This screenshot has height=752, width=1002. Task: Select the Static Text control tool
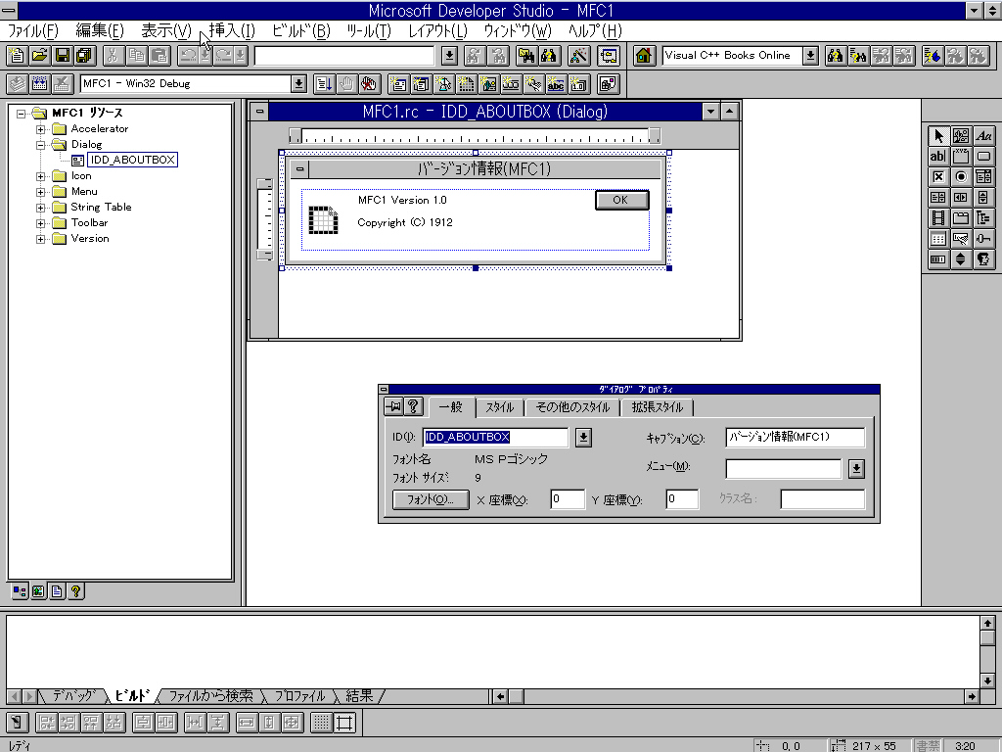pyautogui.click(x=983, y=135)
